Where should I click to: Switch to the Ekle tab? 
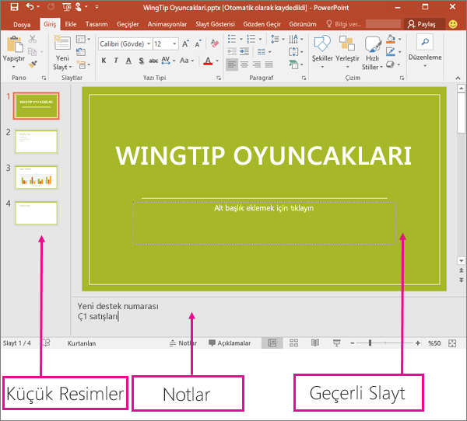[71, 24]
